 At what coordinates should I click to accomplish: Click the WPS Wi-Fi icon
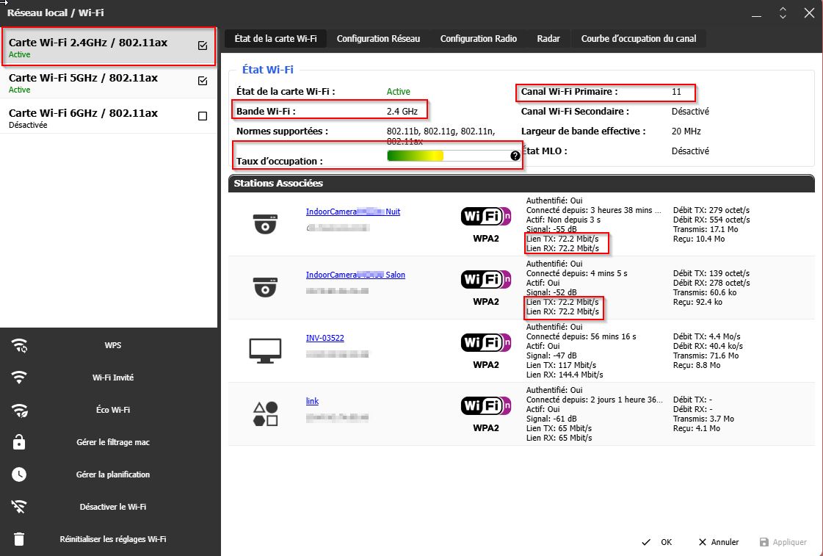tap(19, 345)
